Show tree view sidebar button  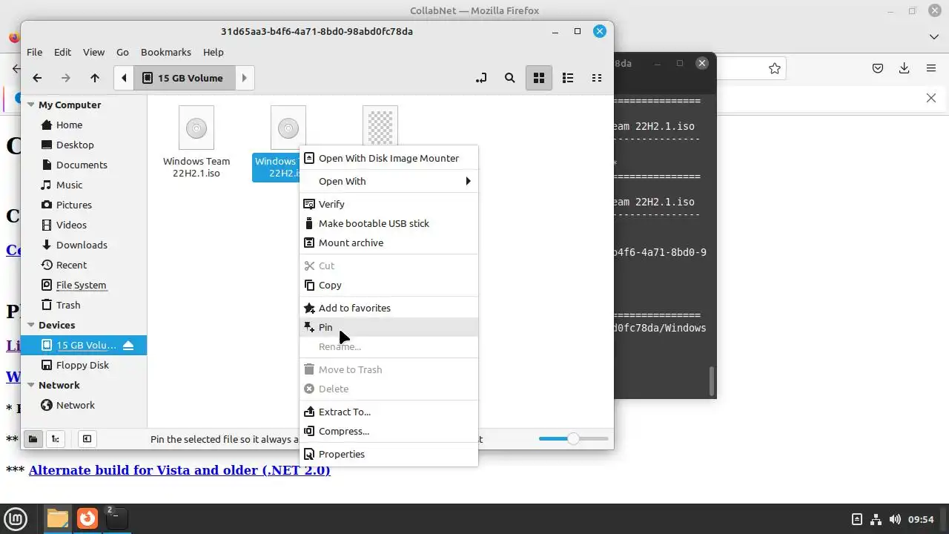coord(56,439)
